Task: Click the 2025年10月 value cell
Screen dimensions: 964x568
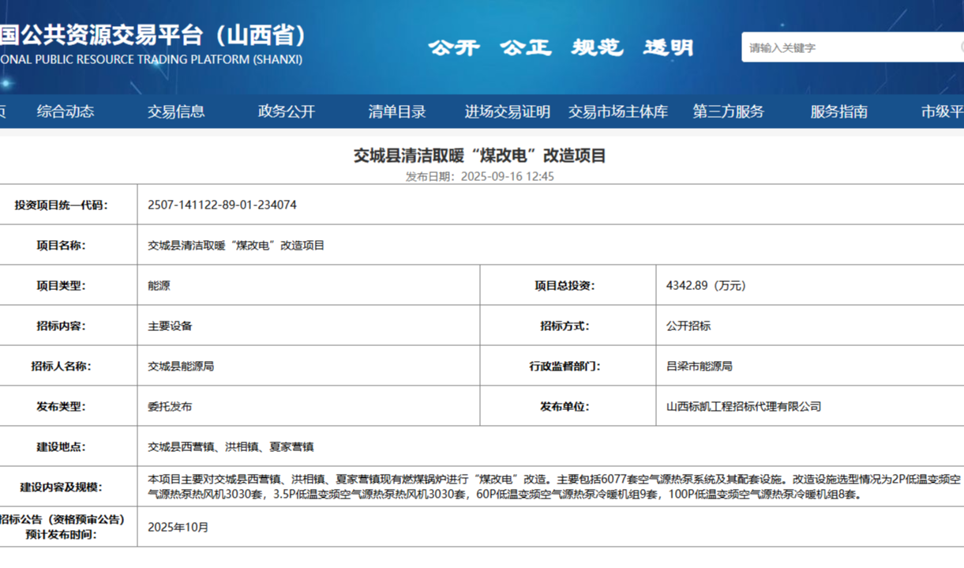Action: click(x=550, y=527)
